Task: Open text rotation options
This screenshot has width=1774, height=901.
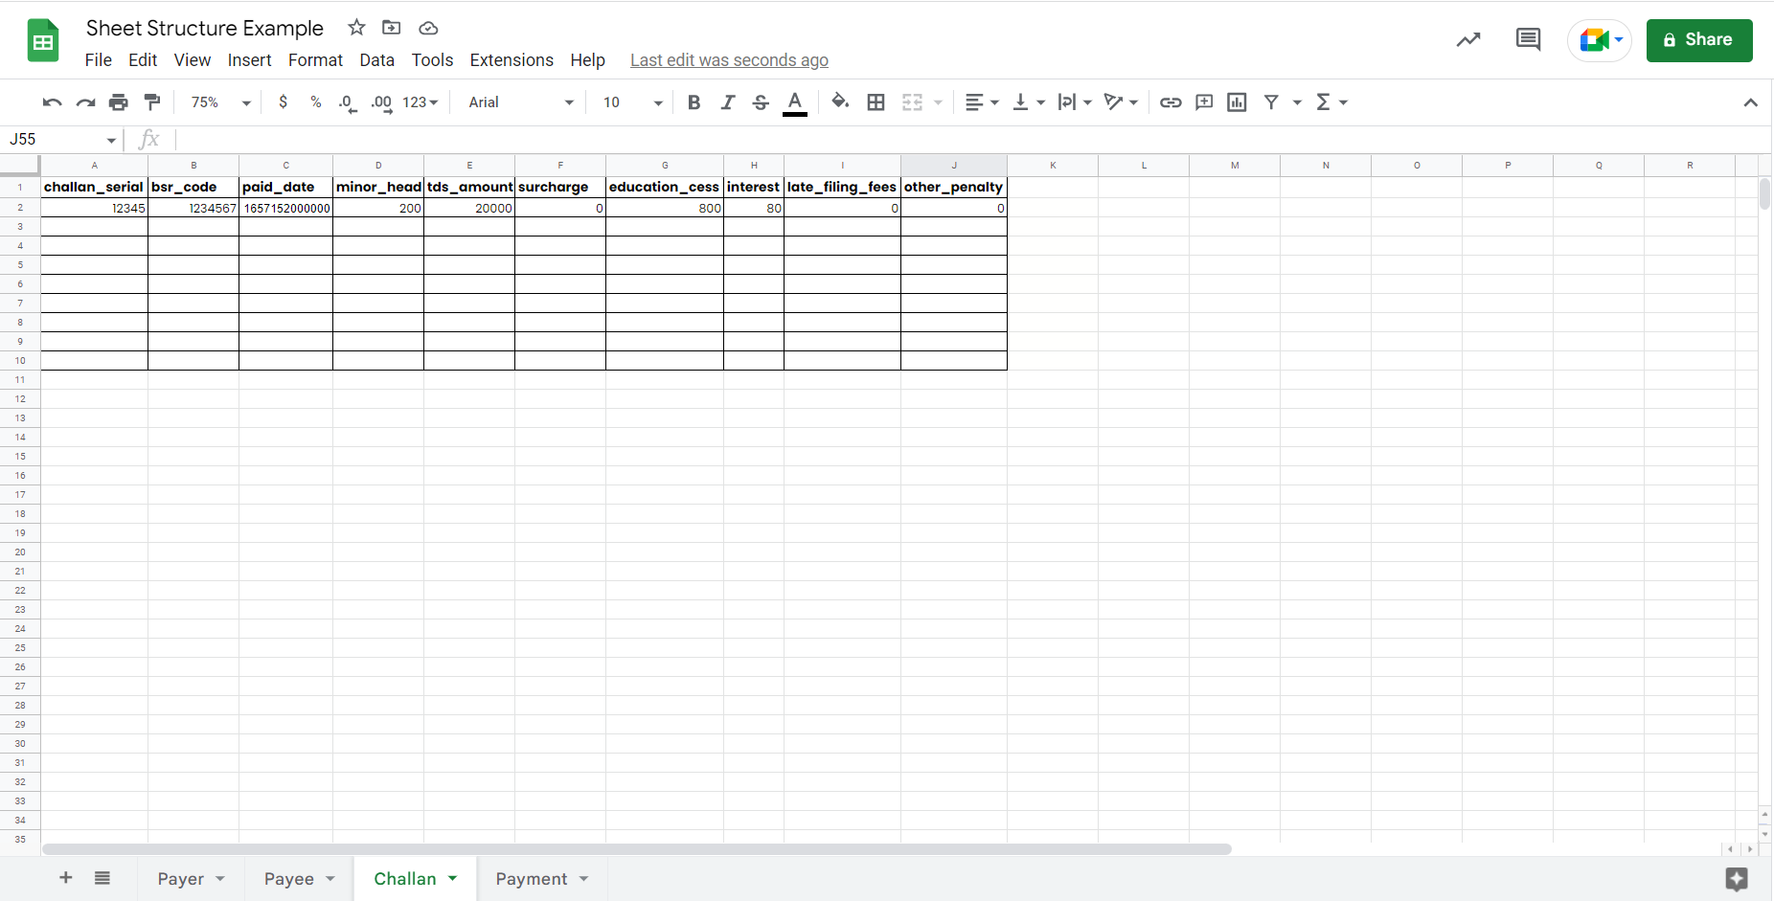Action: 1121,102
